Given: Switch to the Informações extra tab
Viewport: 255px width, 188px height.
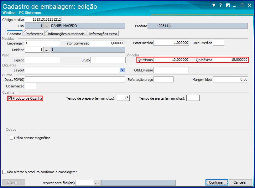Looking at the screenshot, I should pos(103,34).
